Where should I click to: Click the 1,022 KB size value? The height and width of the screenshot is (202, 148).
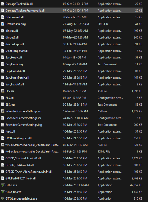coord(137,111)
